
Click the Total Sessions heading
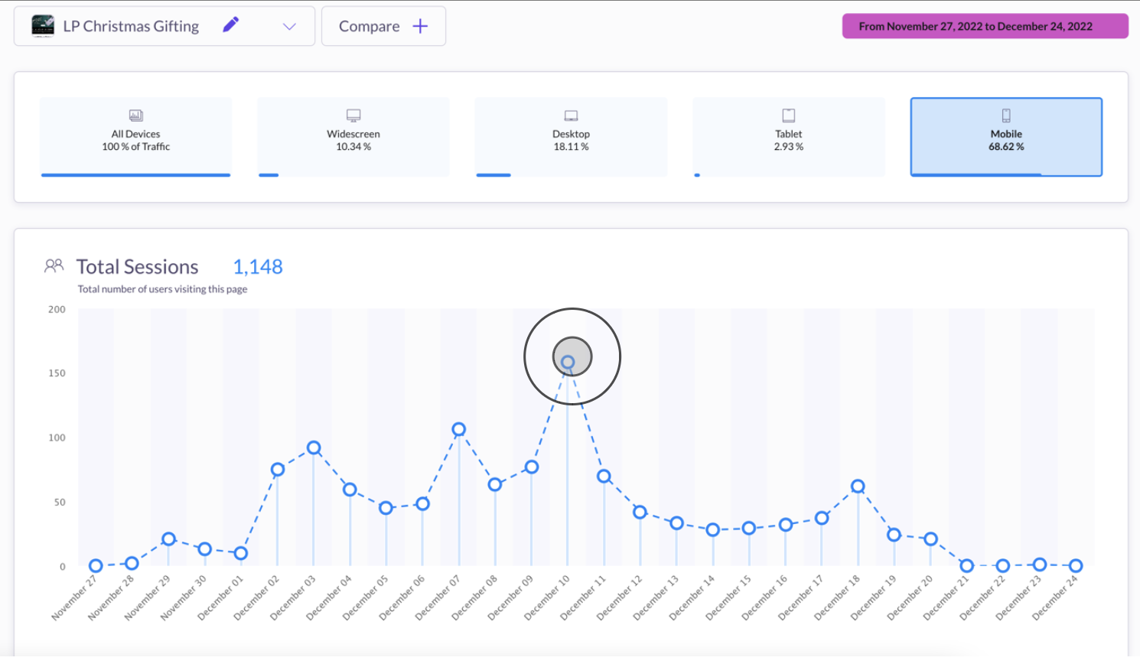137,266
